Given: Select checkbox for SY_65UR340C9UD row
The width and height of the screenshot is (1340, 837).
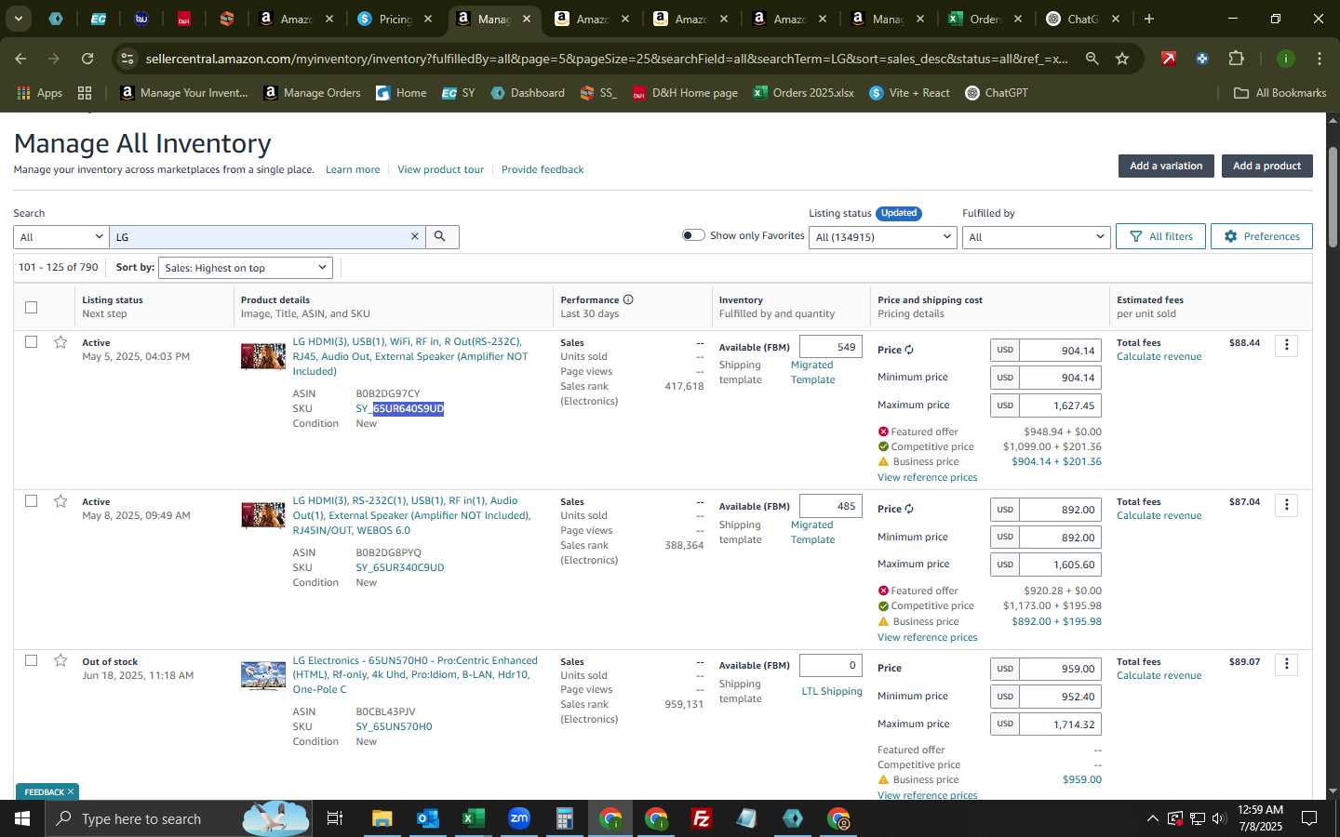Looking at the screenshot, I should click(x=31, y=501).
